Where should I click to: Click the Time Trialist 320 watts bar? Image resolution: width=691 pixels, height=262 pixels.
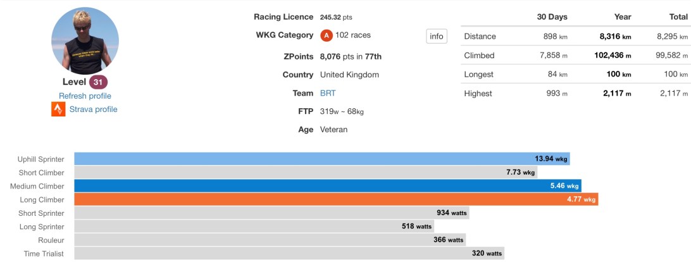coord(289,253)
